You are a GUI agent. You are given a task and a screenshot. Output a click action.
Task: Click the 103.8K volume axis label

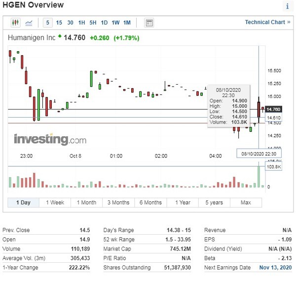click(274, 167)
